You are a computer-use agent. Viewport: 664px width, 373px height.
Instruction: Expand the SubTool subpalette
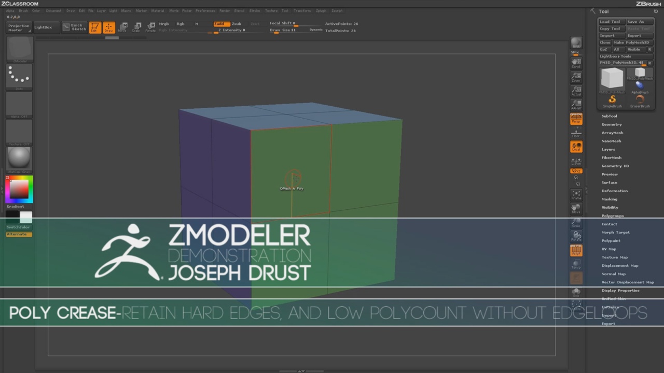609,116
